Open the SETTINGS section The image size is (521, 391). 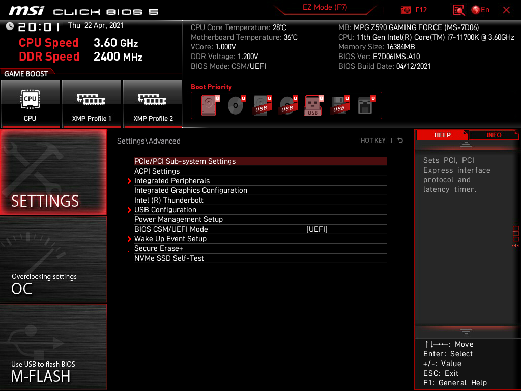click(53, 172)
